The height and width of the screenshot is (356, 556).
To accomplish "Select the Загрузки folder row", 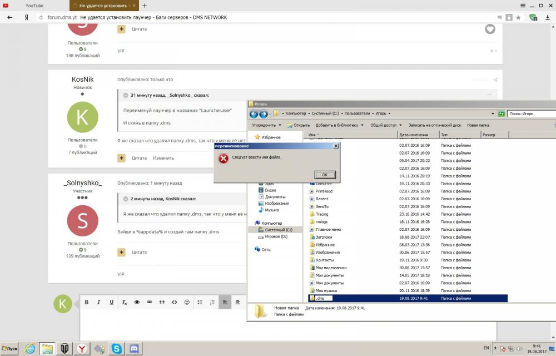I will 408,237.
